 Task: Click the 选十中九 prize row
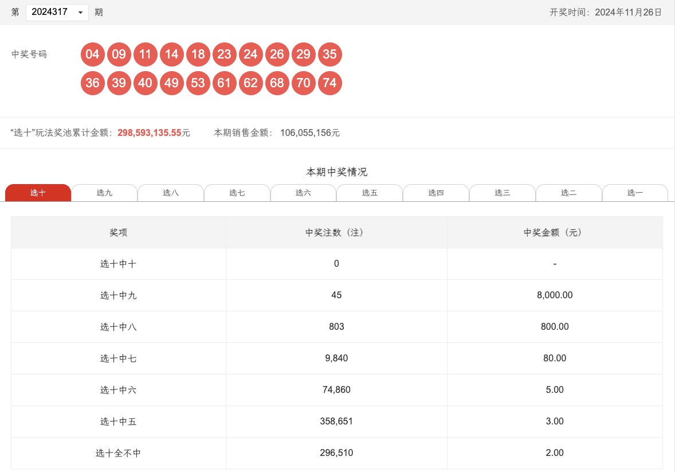336,295
